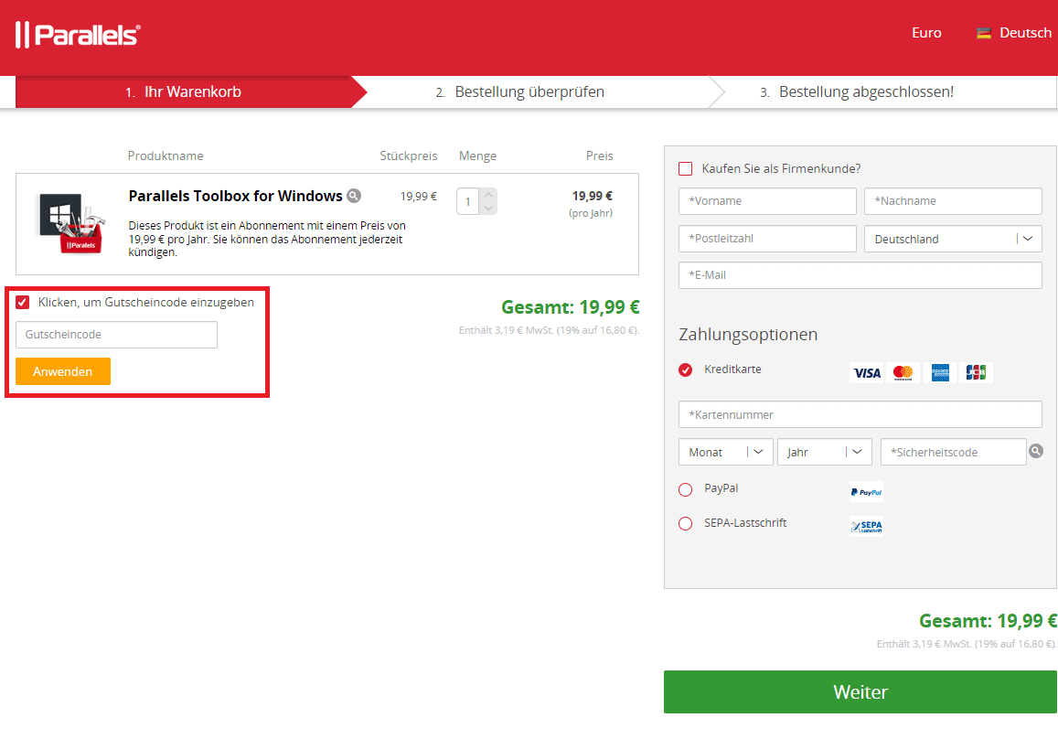Open the security code help magnifier icon
The width and height of the screenshot is (1058, 739).
point(1036,451)
